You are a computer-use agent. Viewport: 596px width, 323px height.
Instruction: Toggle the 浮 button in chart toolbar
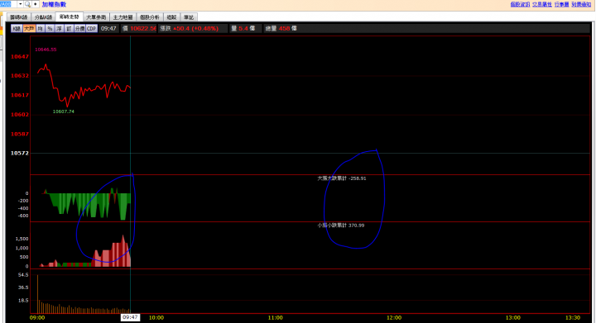[60, 28]
